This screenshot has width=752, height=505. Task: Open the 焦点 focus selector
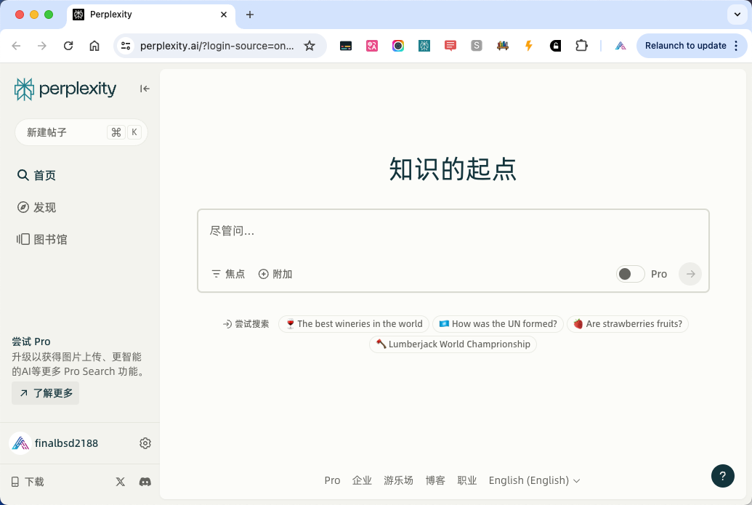pos(227,274)
